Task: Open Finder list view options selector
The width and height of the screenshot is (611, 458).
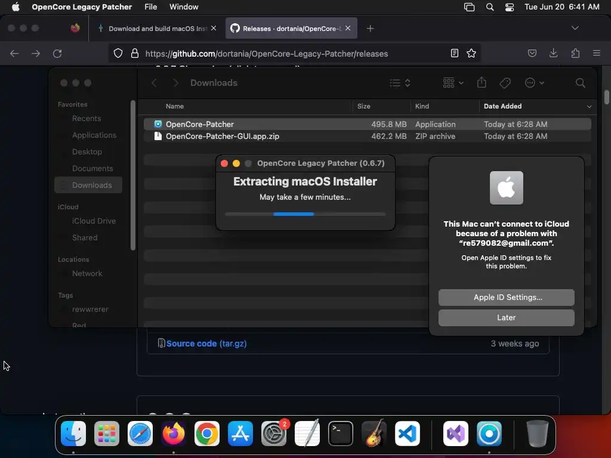Action: [400, 83]
